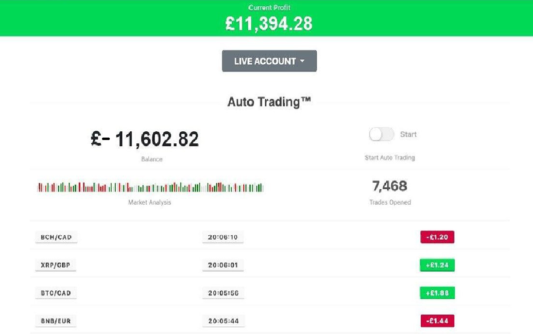Click the 20:05:56 timestamp
Image resolution: width=533 pixels, height=334 pixels.
click(x=223, y=293)
